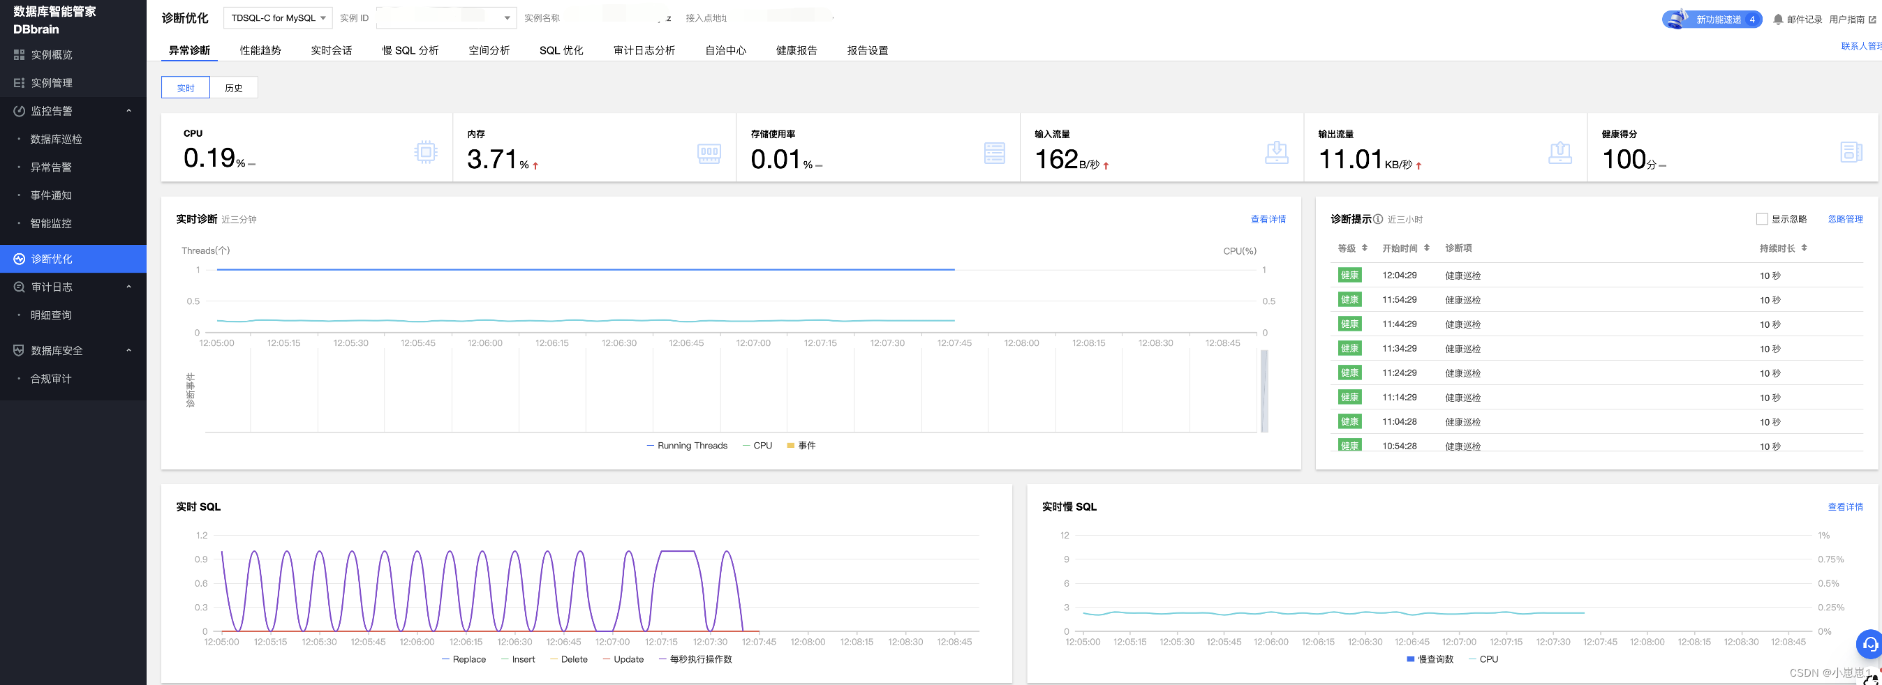1882x685 pixels.
Task: Go to 数据库巡检 in sidebar
Action: coord(56,139)
